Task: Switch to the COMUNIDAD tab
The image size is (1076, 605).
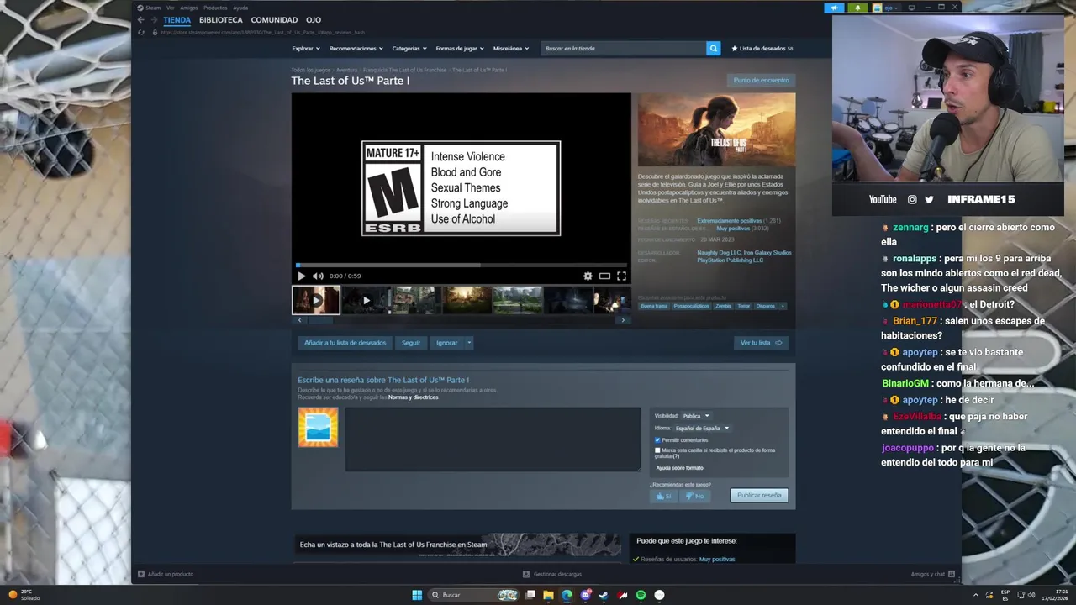Action: (x=274, y=20)
